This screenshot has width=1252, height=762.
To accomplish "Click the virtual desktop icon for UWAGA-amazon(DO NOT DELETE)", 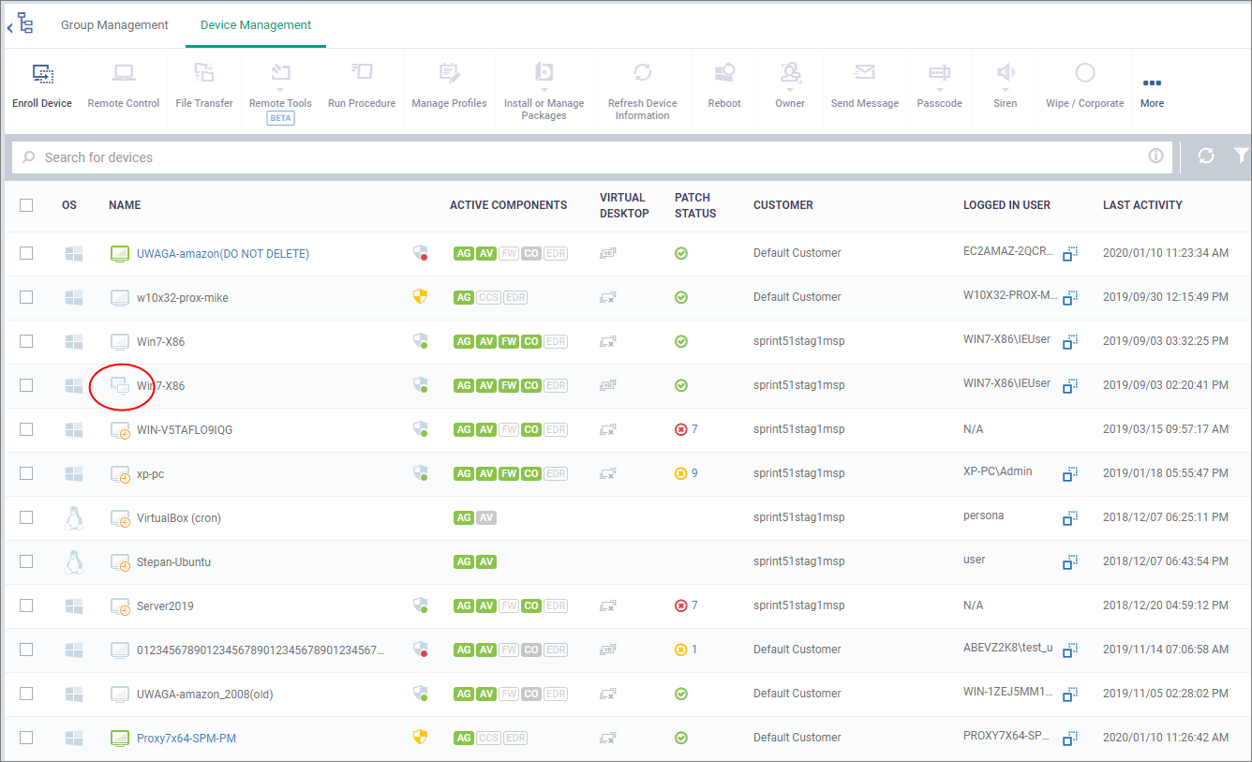I will [x=608, y=253].
